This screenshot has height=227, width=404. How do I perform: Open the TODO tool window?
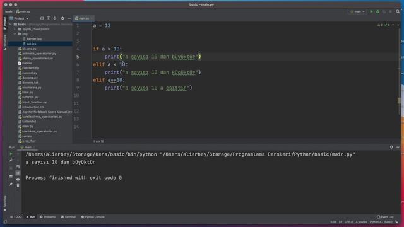(16, 217)
